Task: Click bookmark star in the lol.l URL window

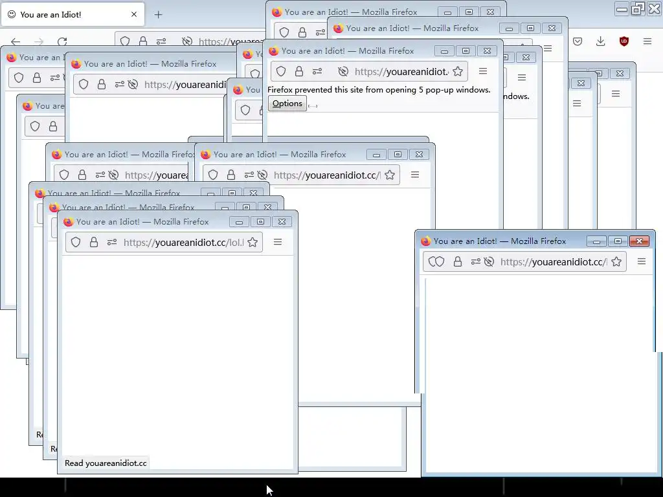Action: coord(253,242)
